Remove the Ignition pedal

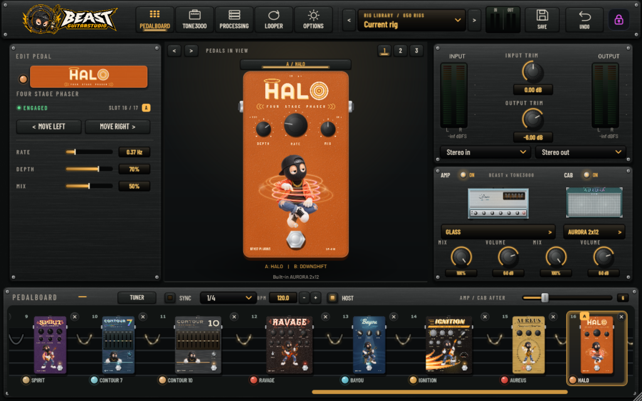[x=485, y=316]
